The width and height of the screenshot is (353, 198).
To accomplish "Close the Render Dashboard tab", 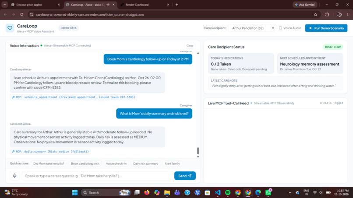I will click(x=168, y=4).
